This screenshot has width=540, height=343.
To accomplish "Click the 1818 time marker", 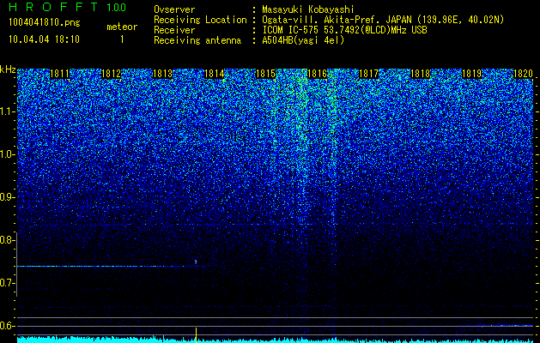I will tap(420, 74).
